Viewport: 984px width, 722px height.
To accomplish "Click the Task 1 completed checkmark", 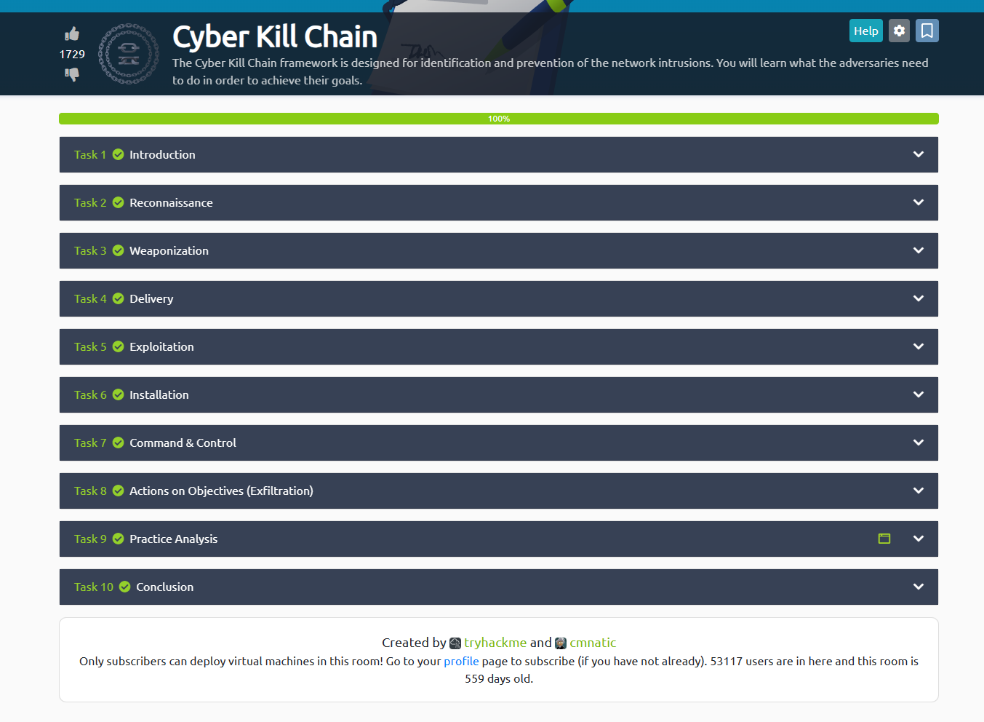I will click(x=119, y=154).
